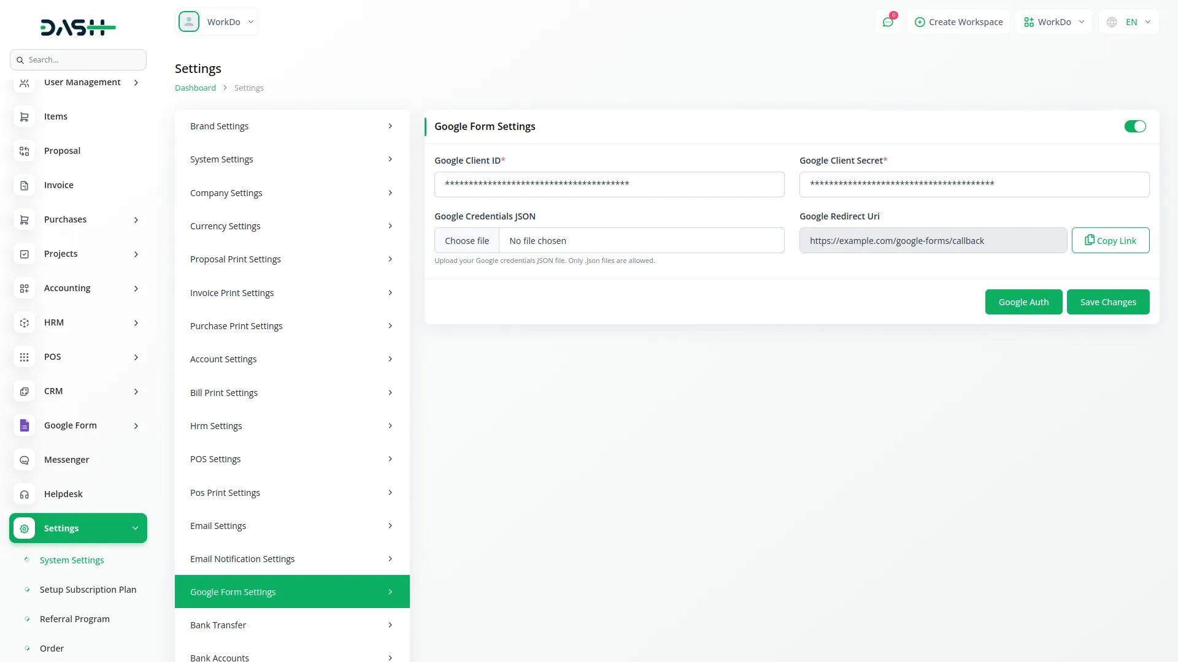Click the Google Auth button

[x=1023, y=302]
